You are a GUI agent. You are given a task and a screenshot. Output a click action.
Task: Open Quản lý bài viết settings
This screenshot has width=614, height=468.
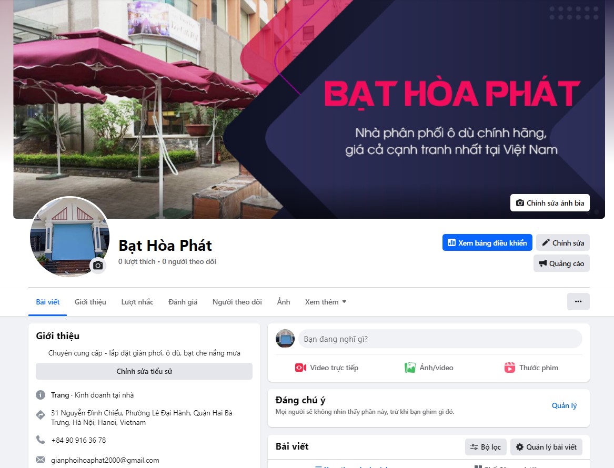[546, 447]
